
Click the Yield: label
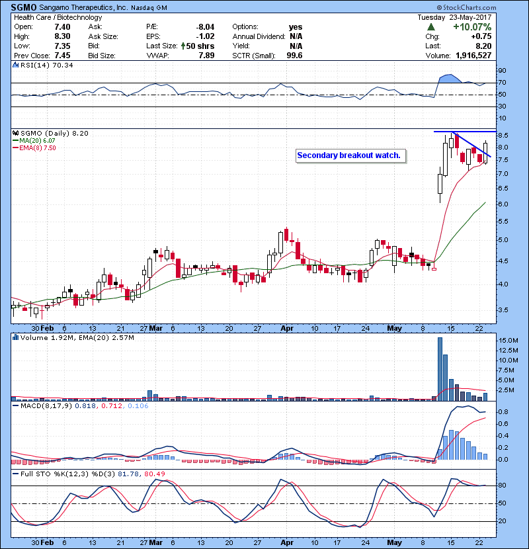tap(241, 46)
